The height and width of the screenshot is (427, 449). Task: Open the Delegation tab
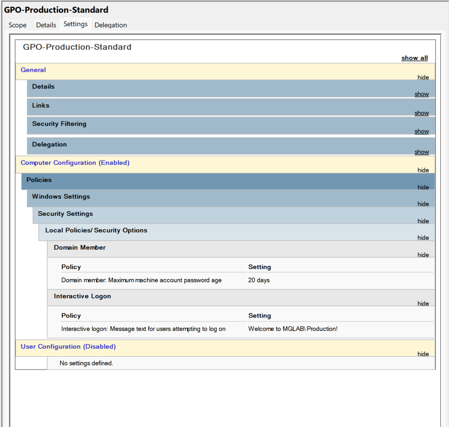coord(110,25)
